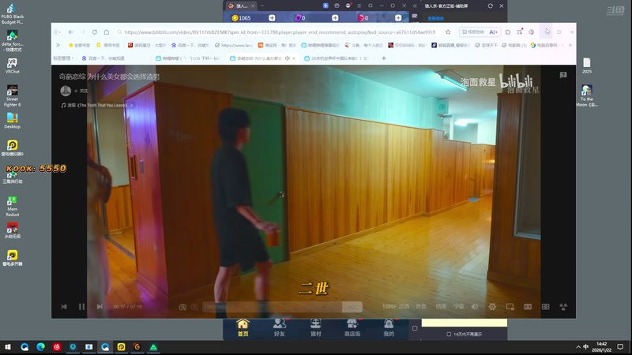Mute the video player volume icon

coord(475,307)
